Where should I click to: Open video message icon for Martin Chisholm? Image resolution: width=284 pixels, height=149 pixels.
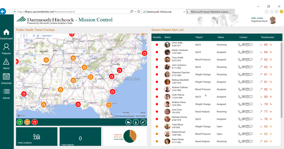pos(244,52)
